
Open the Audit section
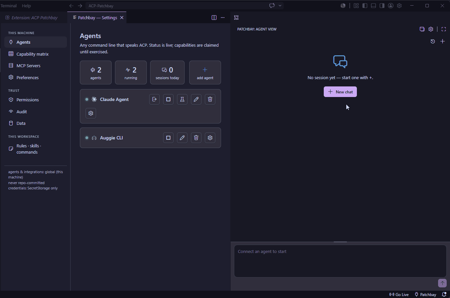[x=35, y=112]
